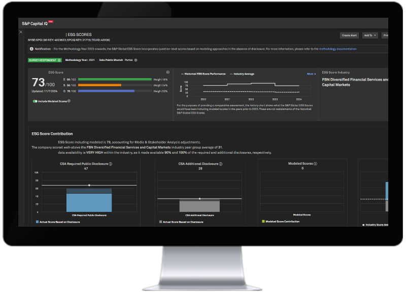This screenshot has height=295, width=406.
Task: Click the blue Governance score bar
Action: tap(106, 91)
